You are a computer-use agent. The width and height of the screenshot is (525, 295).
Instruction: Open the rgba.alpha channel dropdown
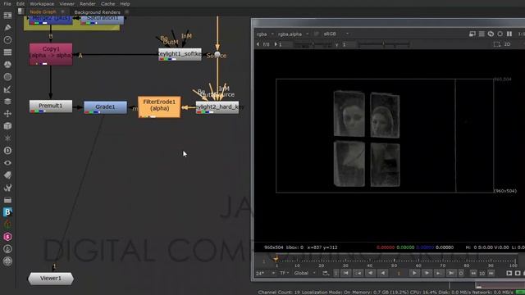tap(293, 34)
